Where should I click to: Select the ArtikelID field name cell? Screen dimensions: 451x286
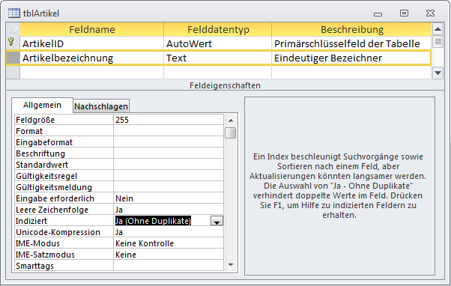pos(91,43)
